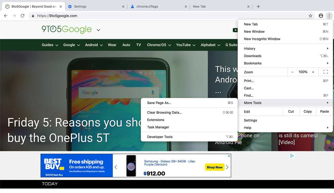Close the 9to5Google tab
This screenshot has height=193, width=334.
(61, 7)
